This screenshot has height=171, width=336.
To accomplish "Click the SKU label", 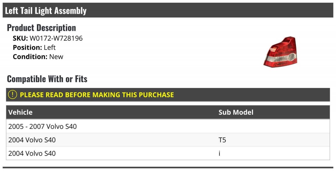I will pyautogui.click(x=20, y=38).
